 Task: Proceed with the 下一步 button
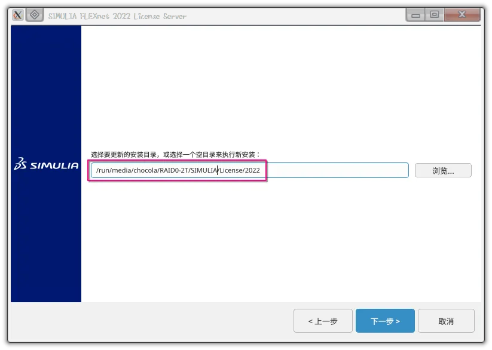385,321
